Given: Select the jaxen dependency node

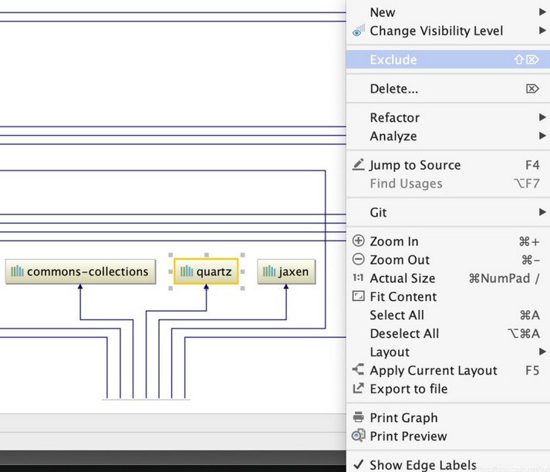Looking at the screenshot, I should [x=286, y=271].
